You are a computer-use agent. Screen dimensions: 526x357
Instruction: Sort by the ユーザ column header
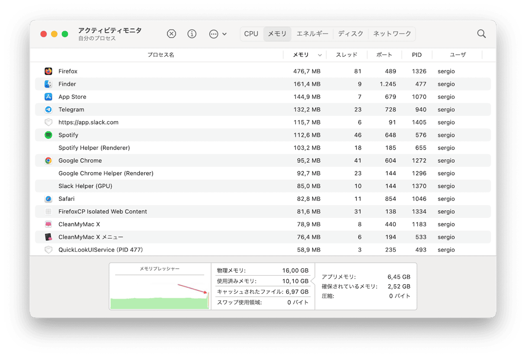[458, 55]
